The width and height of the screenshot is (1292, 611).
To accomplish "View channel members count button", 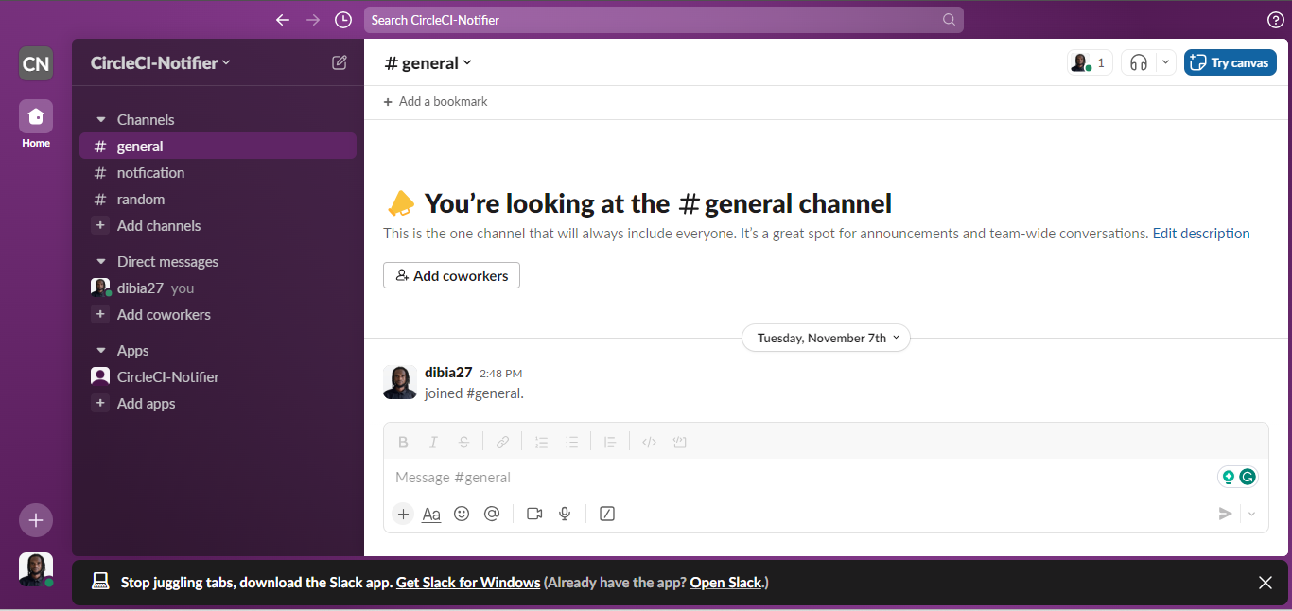I will pos(1090,62).
